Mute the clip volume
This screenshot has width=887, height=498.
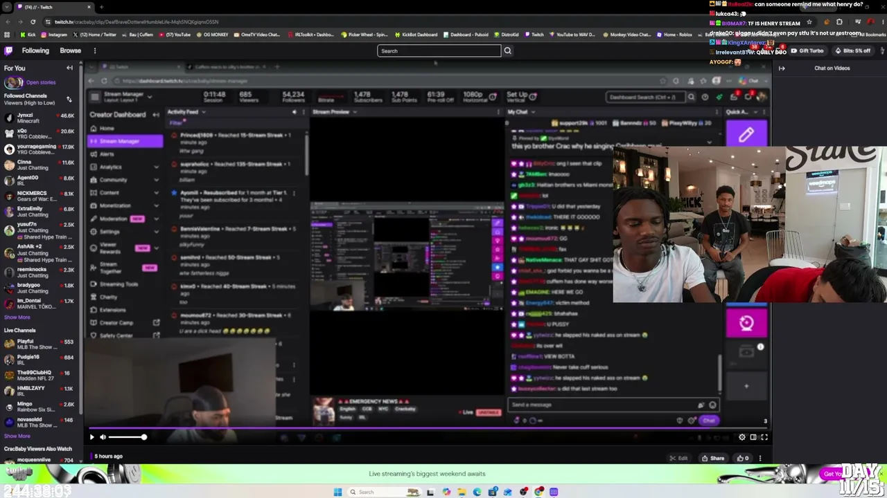[103, 437]
